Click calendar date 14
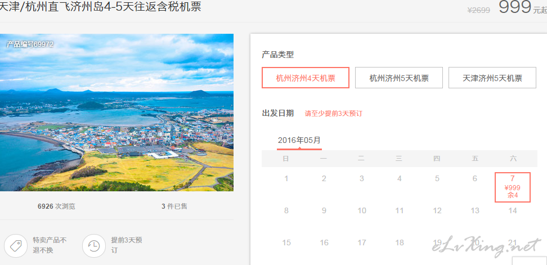The image size is (547, 265). click(x=513, y=210)
